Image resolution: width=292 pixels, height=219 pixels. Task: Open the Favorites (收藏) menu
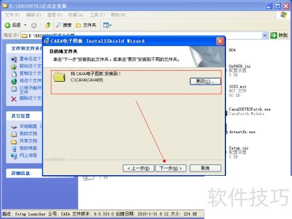click(76, 15)
